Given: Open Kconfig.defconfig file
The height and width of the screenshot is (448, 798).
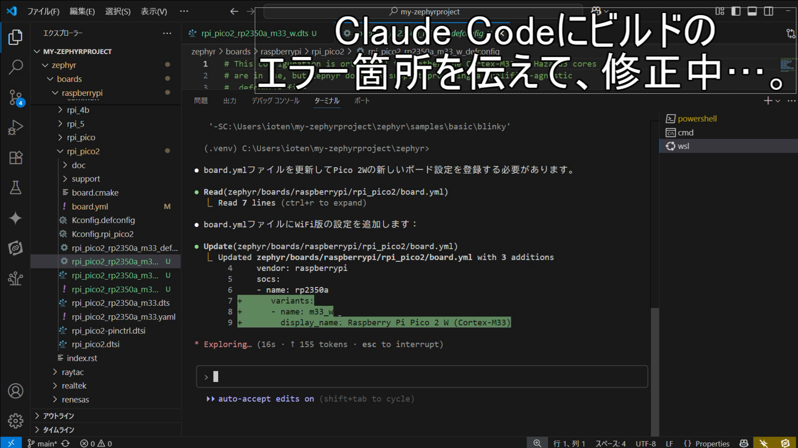Looking at the screenshot, I should (106, 220).
